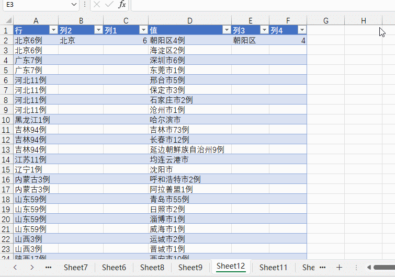Click the next sheet navigation arrow
This screenshot has height=277, width=395.
point(32,267)
